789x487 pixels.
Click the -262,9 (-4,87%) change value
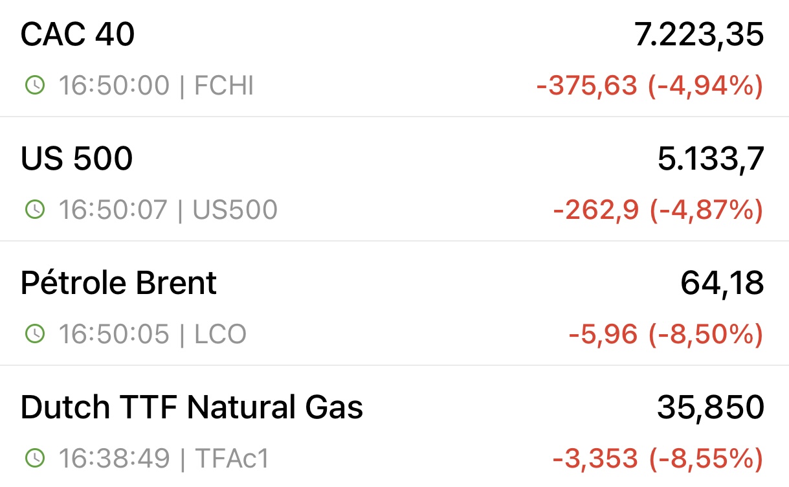[x=658, y=210]
